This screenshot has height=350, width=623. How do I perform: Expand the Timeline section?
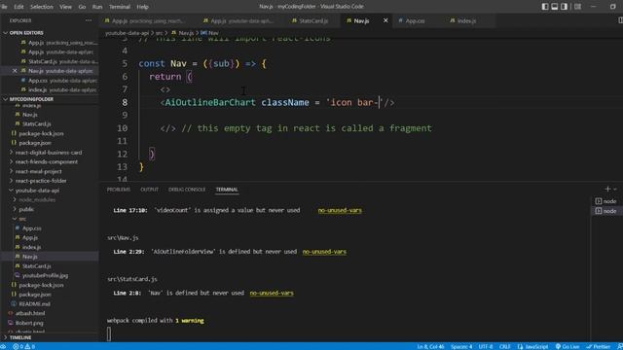point(20,337)
